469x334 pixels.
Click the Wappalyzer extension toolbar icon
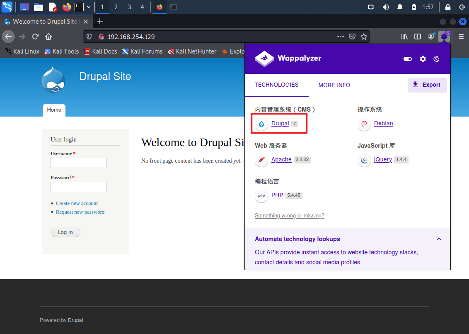point(445,37)
